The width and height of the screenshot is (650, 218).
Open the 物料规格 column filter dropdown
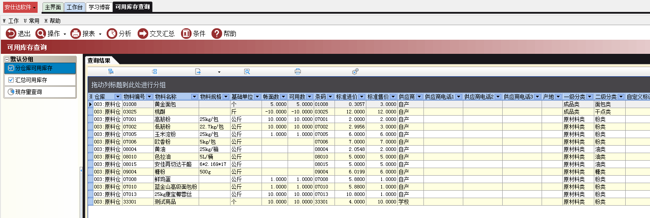click(x=226, y=97)
